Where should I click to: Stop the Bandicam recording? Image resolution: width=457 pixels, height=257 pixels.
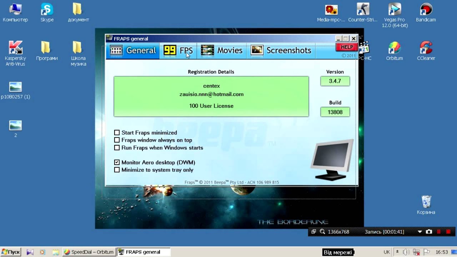(x=449, y=232)
